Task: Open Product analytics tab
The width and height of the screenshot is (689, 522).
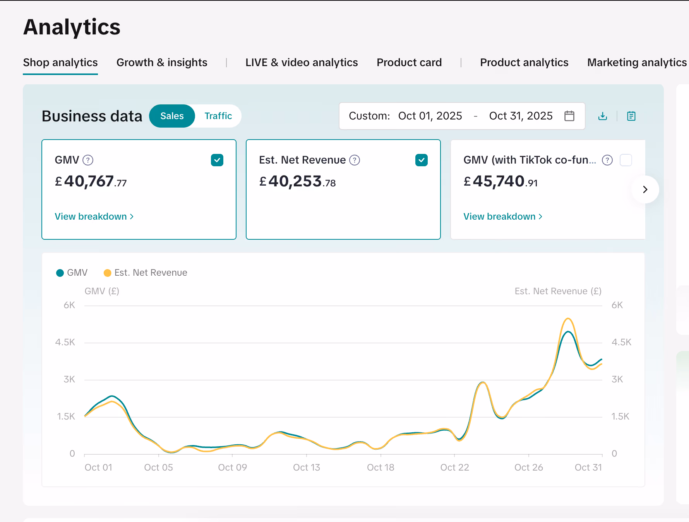Action: [x=524, y=63]
